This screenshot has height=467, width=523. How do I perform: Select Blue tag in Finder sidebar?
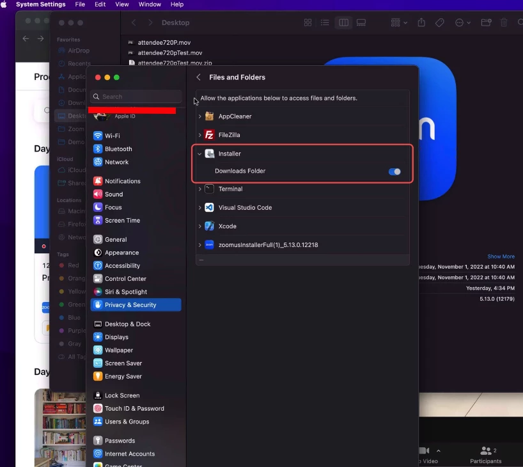[x=70, y=317]
